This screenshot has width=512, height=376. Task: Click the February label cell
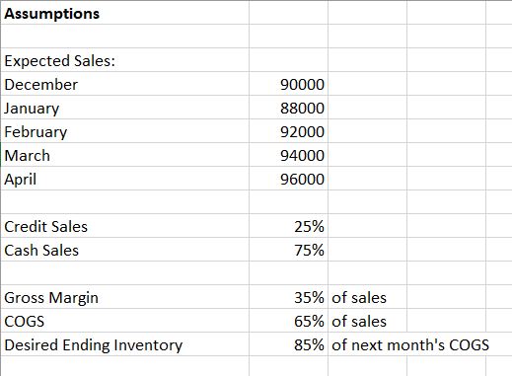(x=125, y=131)
